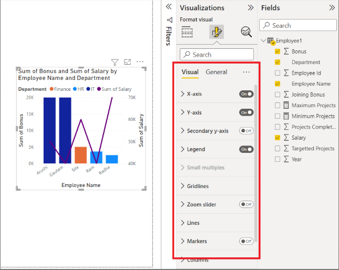Click the sigma icon beside Year
Viewport: 339px width, 270px height.
286,159
